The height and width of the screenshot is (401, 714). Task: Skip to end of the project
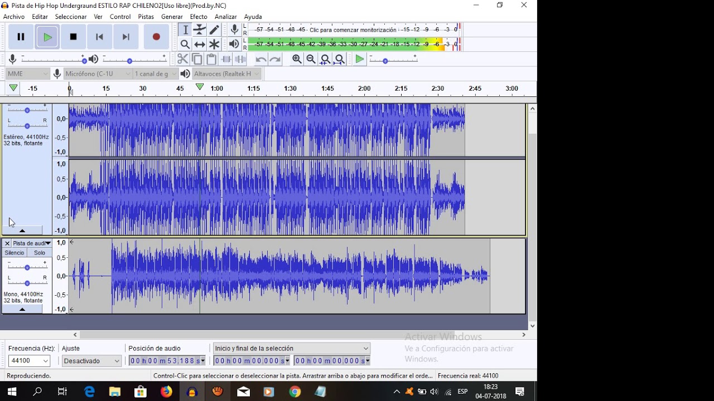point(126,37)
